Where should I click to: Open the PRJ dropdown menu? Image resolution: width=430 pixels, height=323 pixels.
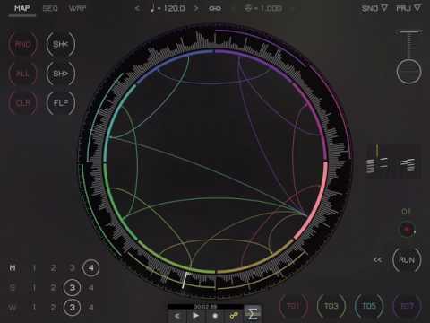(408, 8)
